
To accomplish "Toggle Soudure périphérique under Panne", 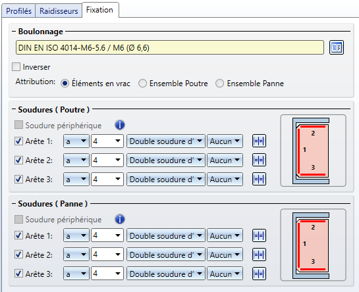I will pyautogui.click(x=18, y=219).
